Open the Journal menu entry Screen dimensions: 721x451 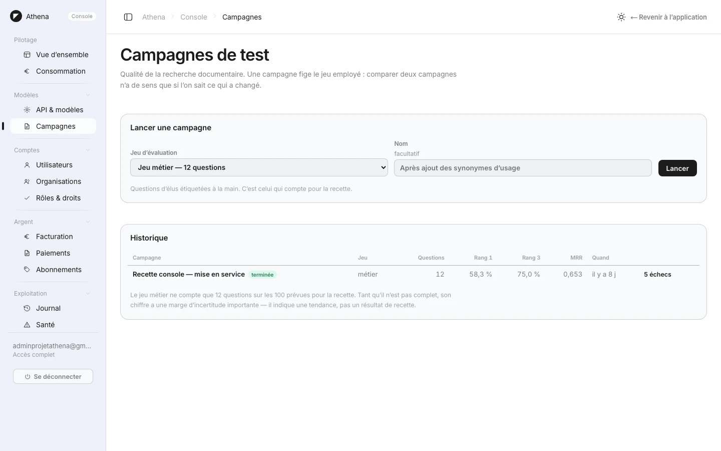(53, 308)
